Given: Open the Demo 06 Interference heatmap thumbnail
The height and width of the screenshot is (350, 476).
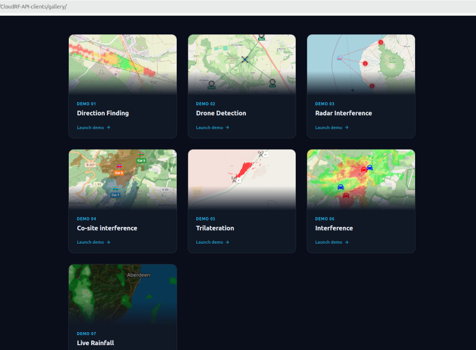Looking at the screenshot, I should pyautogui.click(x=361, y=179).
